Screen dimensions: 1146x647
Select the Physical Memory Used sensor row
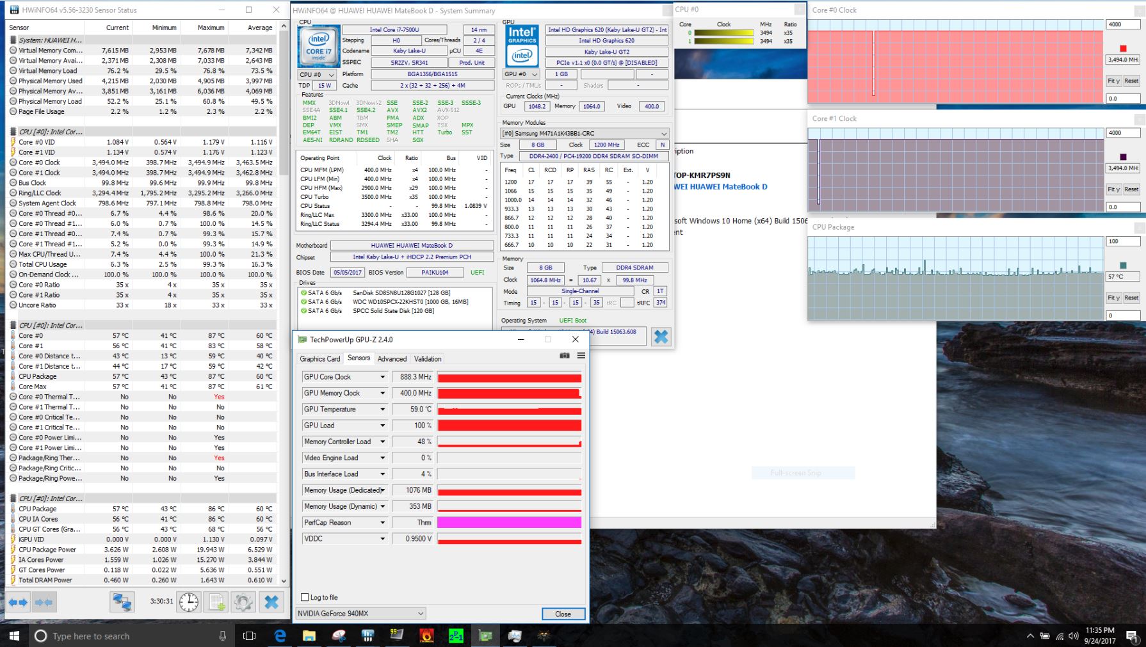tap(141, 81)
